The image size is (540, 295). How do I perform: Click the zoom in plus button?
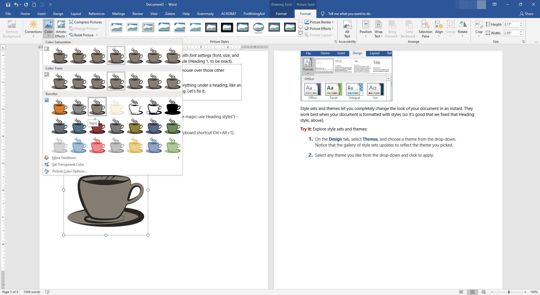point(525,292)
